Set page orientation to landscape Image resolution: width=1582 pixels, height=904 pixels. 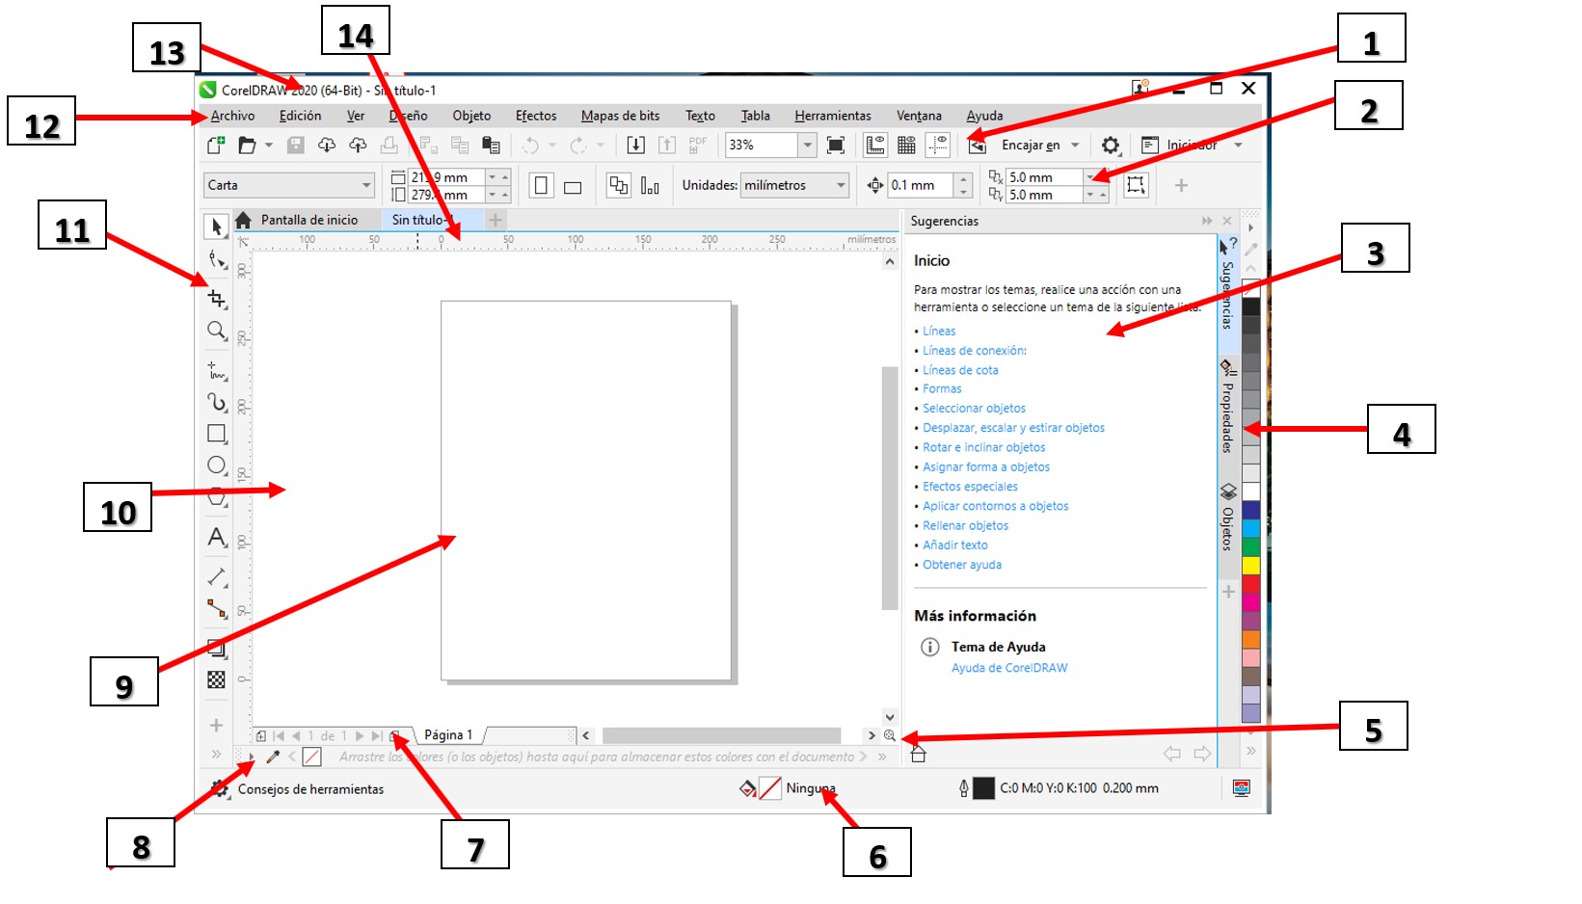[573, 186]
